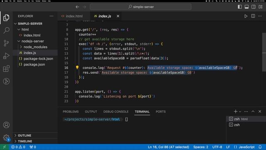The width and height of the screenshot is (266, 150).
Task: Open the Extensions view
Action: coord(6,68)
